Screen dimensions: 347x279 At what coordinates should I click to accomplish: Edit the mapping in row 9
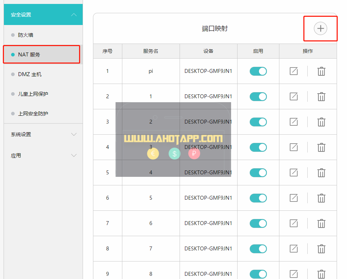pos(294,274)
